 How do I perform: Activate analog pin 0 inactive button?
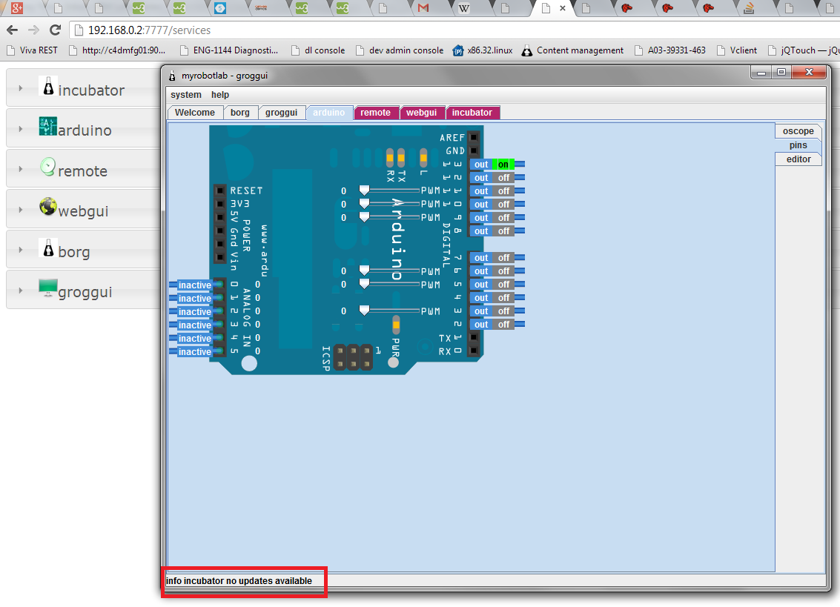tap(194, 285)
